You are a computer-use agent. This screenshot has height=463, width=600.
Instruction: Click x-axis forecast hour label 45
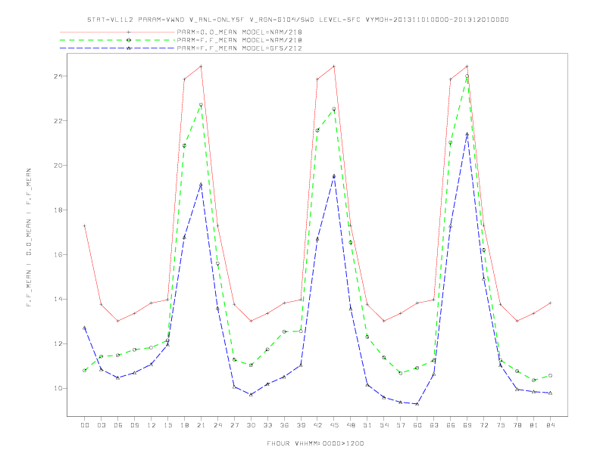tap(334, 425)
